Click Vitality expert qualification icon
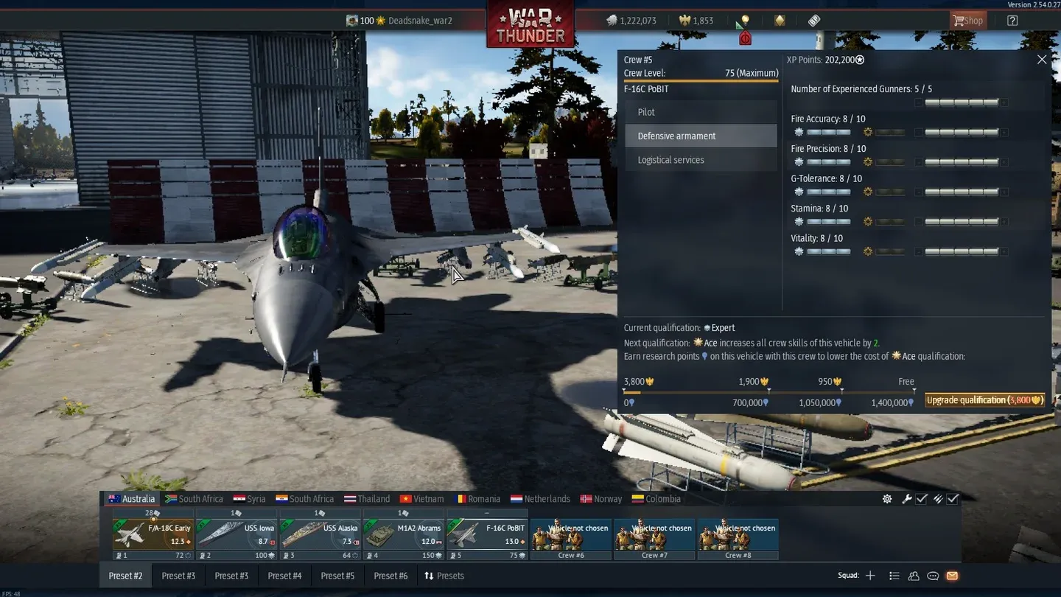 tap(799, 252)
